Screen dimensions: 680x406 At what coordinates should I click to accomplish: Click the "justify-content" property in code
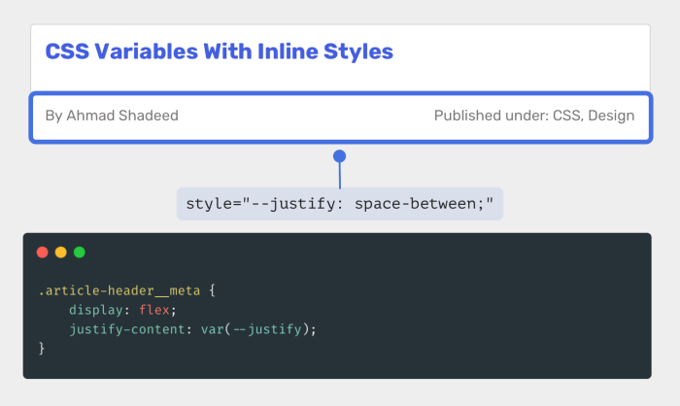(127, 329)
